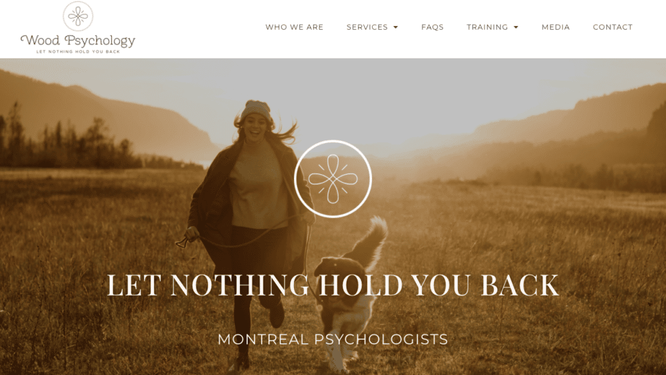
Task: Click the circular flower emblem in the hero
Action: click(x=333, y=179)
